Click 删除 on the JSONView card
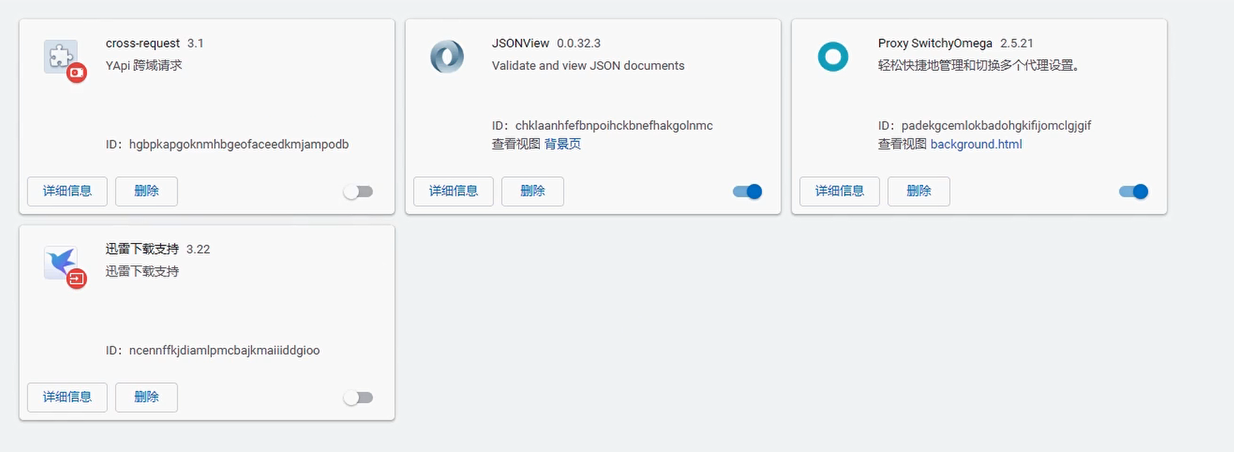 point(532,191)
